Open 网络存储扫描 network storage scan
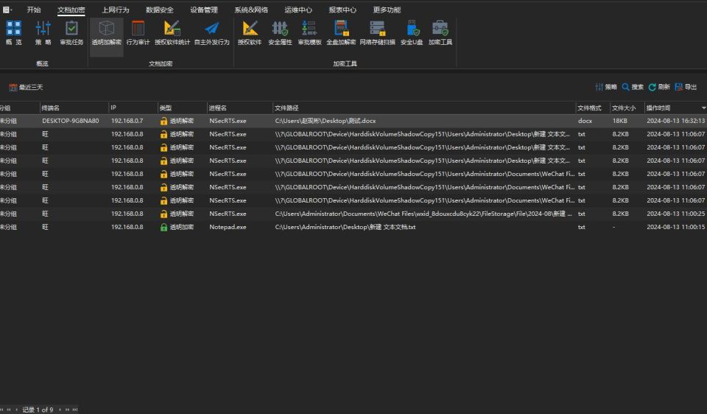The width and height of the screenshot is (707, 414). point(377,33)
